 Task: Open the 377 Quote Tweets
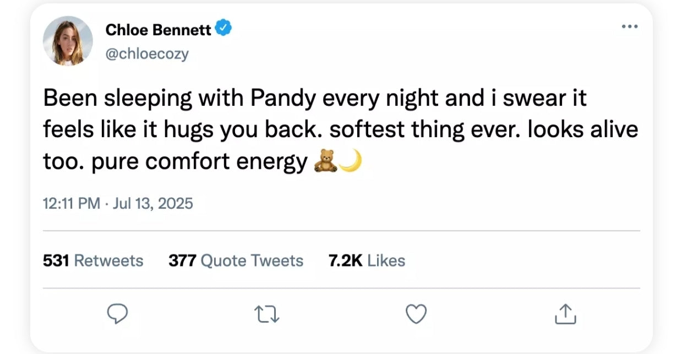[x=236, y=260]
